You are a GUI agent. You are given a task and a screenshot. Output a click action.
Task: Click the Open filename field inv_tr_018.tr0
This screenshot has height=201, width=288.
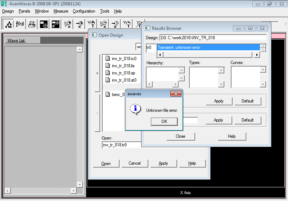pos(122,145)
